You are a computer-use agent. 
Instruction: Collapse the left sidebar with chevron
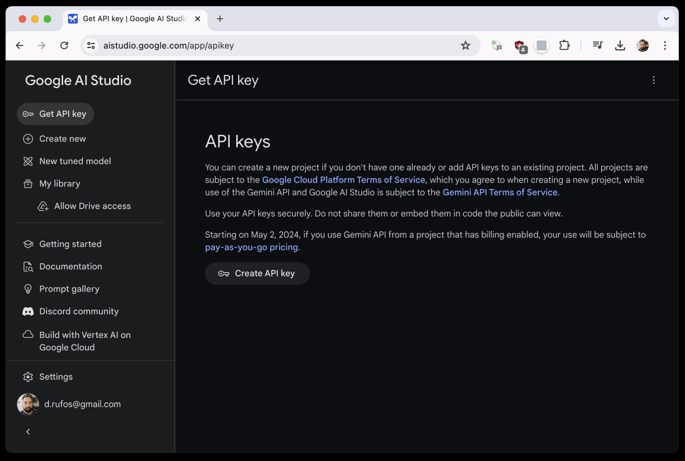28,432
